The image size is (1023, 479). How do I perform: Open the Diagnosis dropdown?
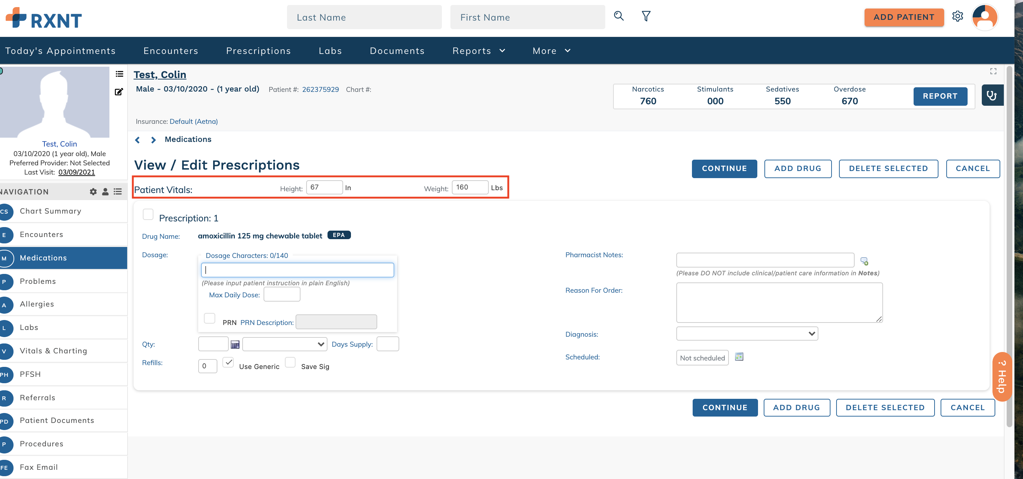coord(747,334)
